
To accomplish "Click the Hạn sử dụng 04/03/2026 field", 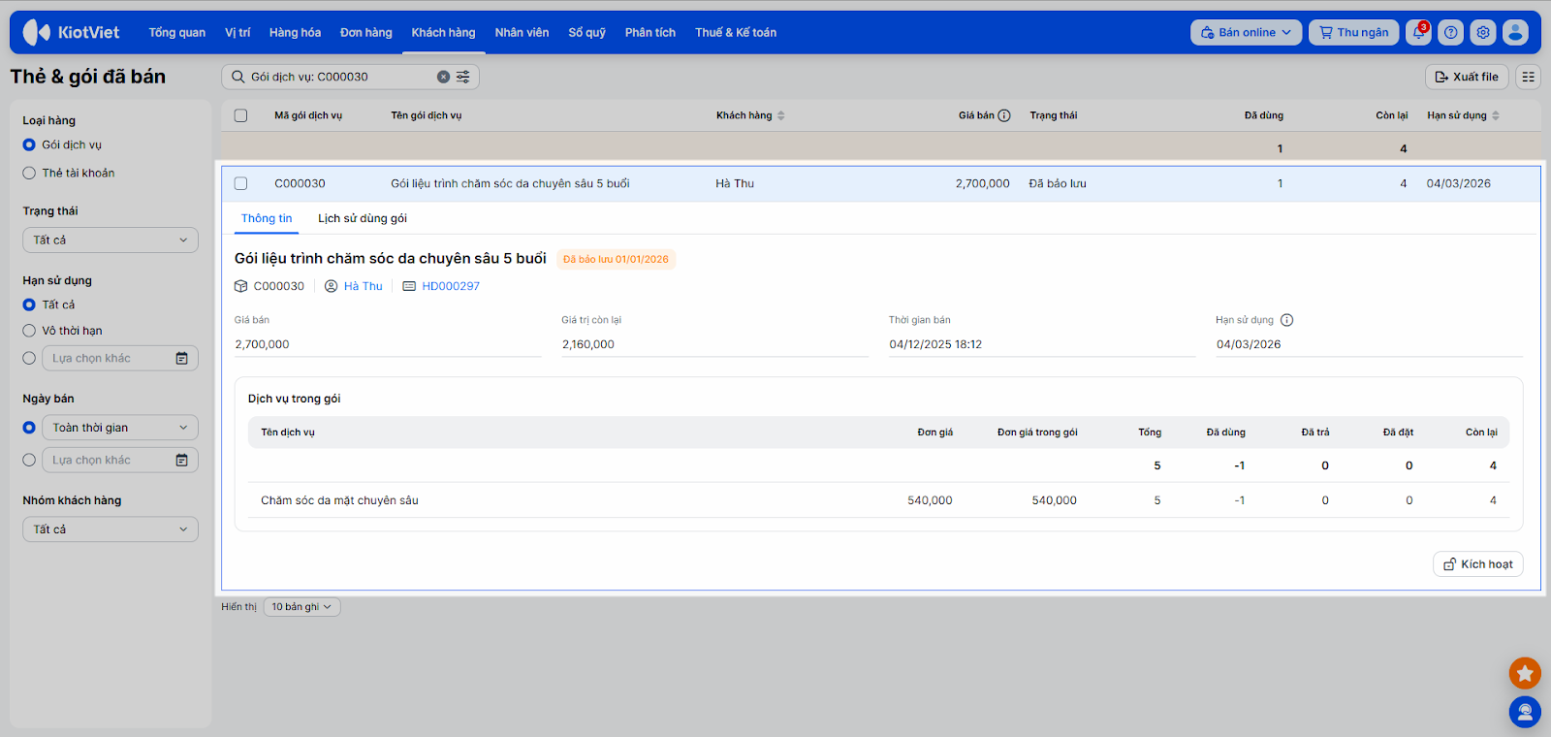I will pos(1370,344).
